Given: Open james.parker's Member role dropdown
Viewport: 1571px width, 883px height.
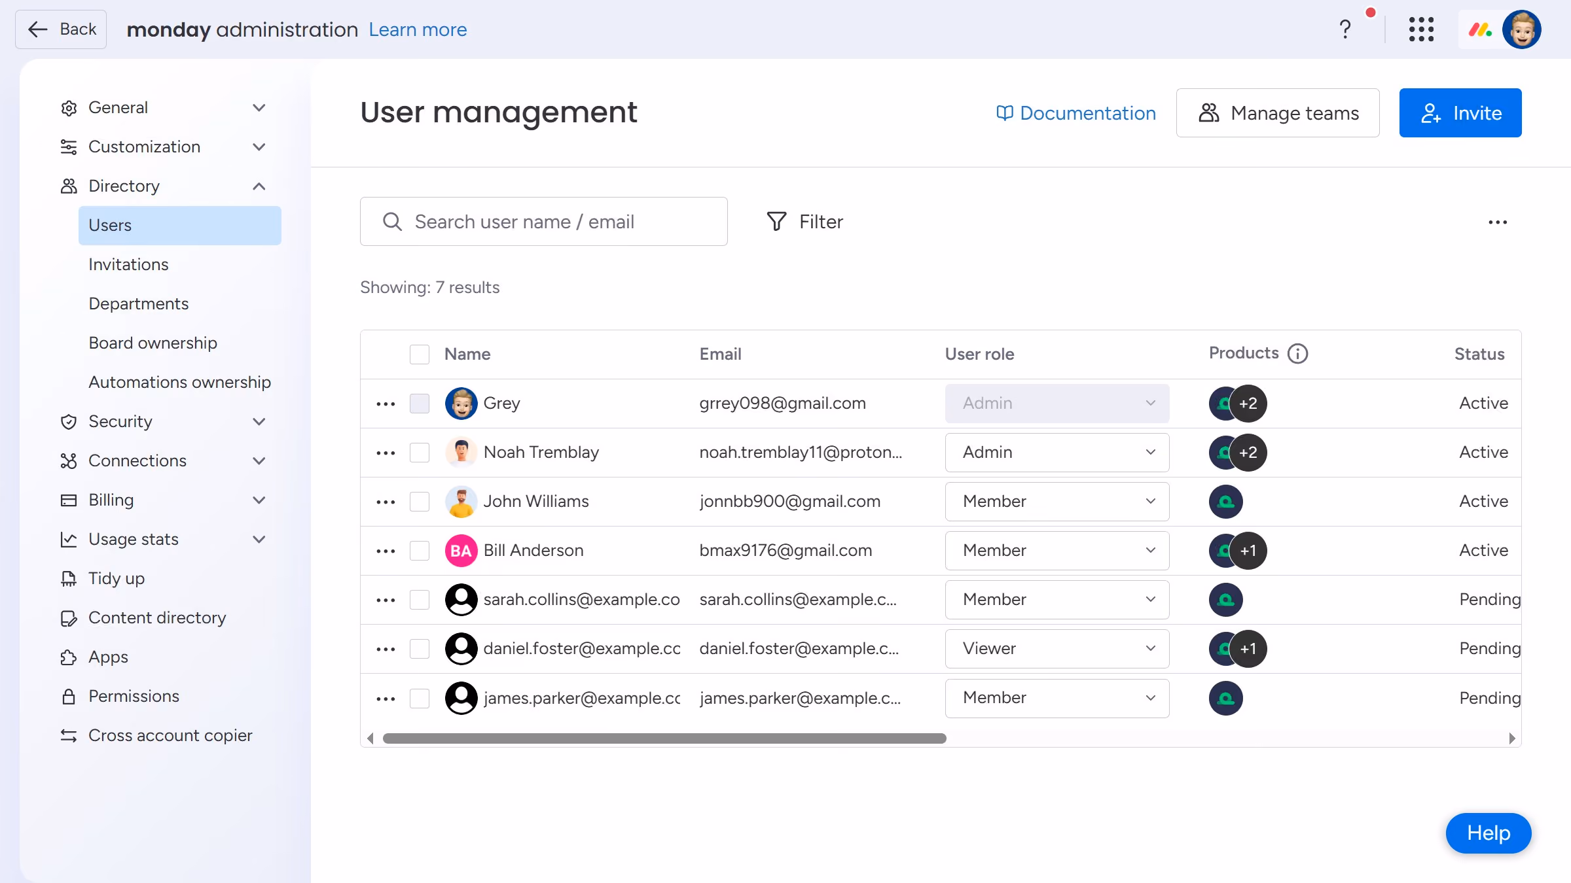Looking at the screenshot, I should click(1057, 698).
